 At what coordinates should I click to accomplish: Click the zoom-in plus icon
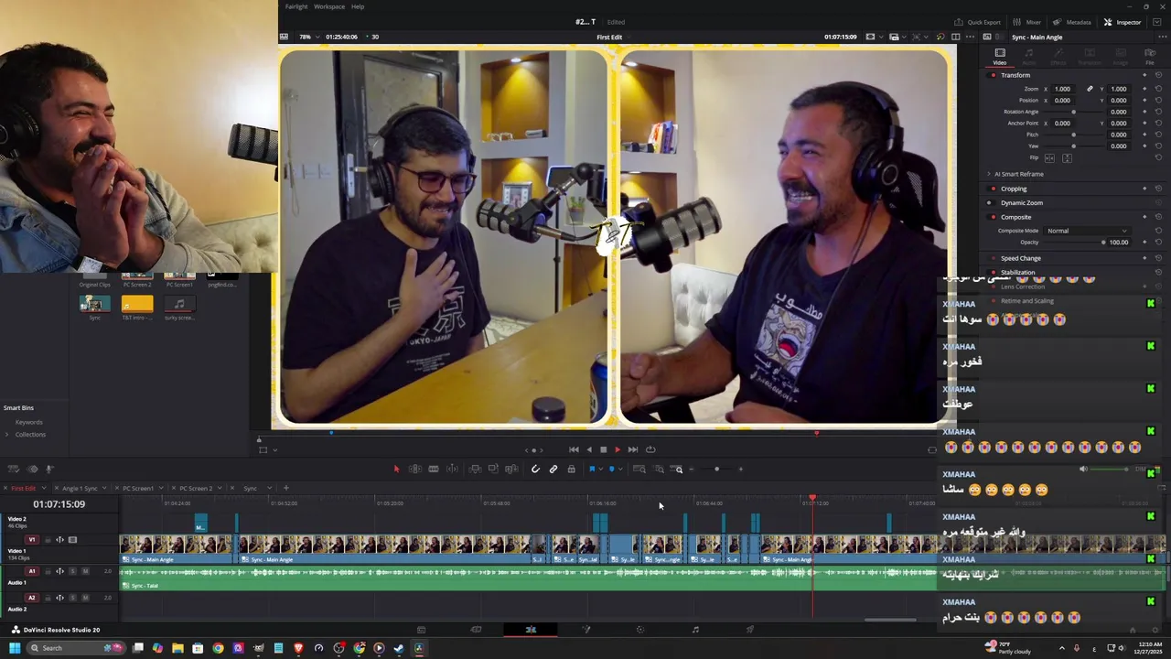[741, 469]
